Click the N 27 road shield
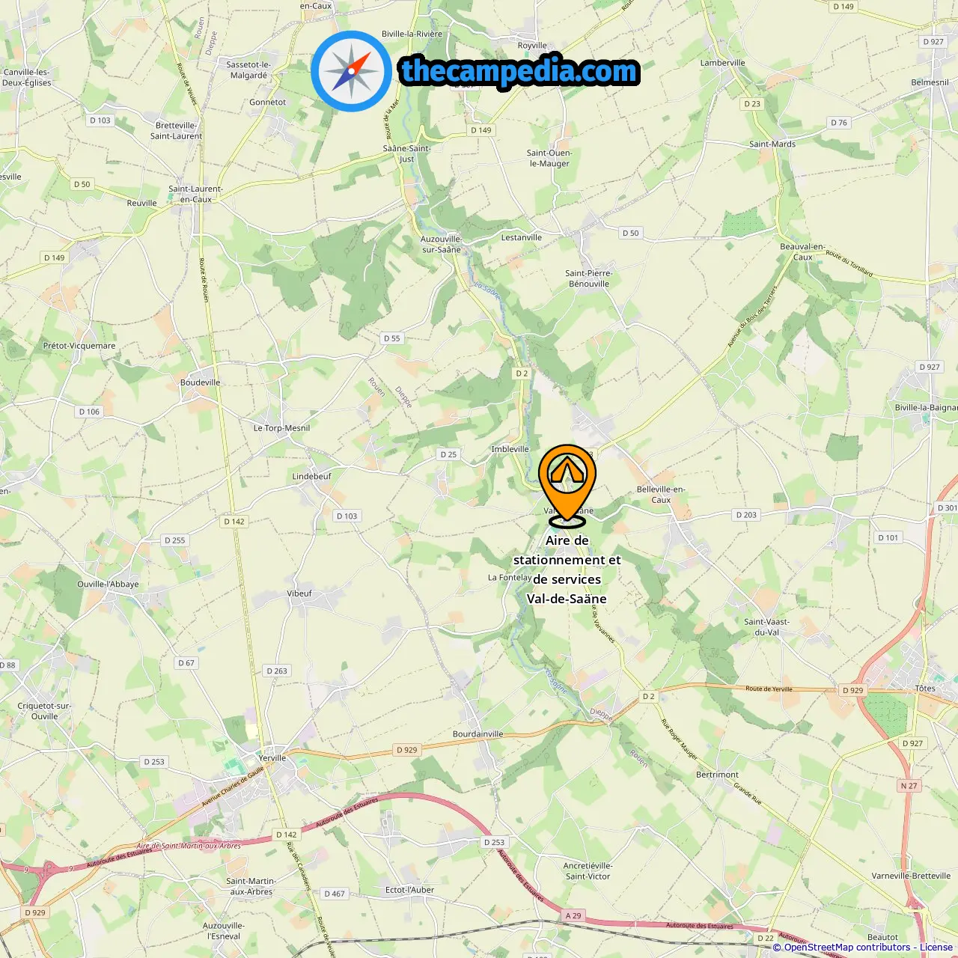Screen dimensions: 958x958 (x=909, y=786)
